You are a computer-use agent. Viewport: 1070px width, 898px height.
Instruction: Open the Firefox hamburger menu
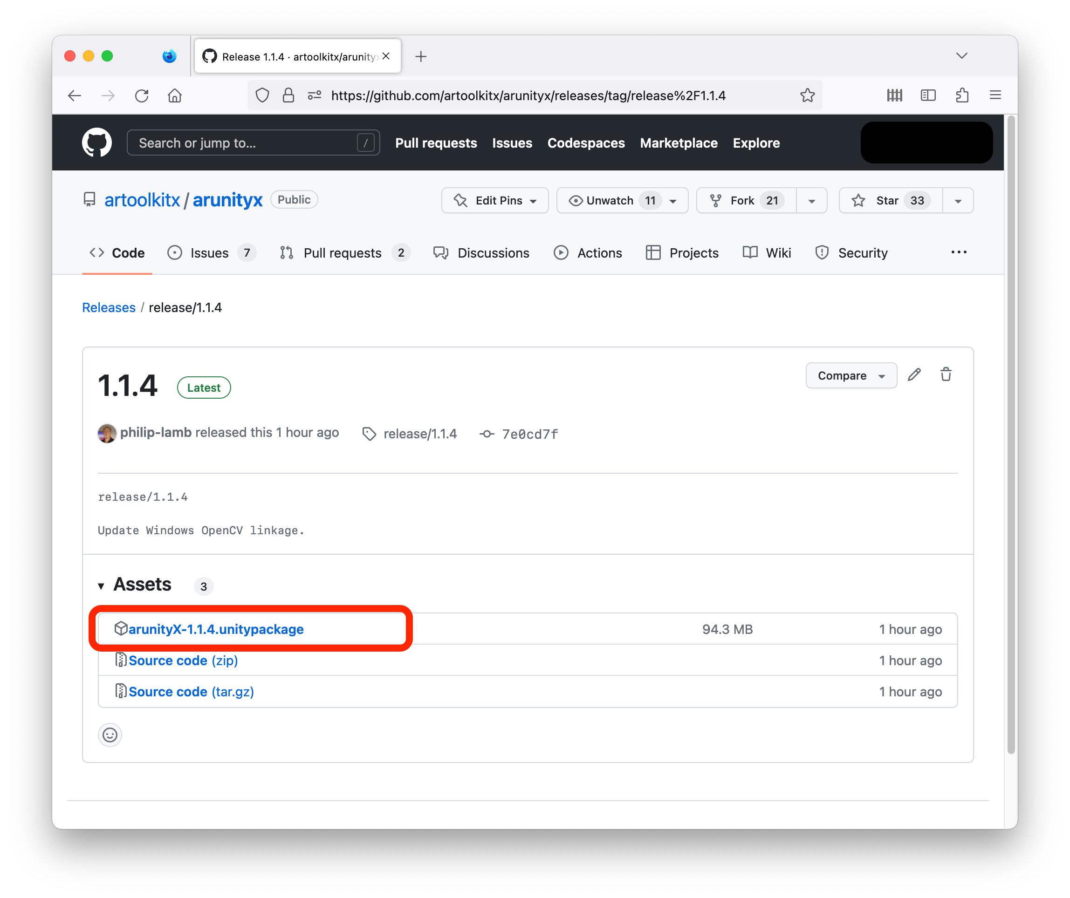click(x=995, y=95)
